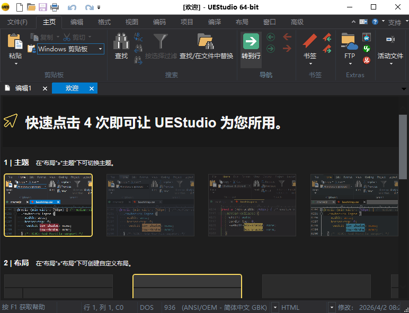Screen dimensions: 409x313
Task: Switch to the 编码 ribbon tab
Action: pos(159,22)
